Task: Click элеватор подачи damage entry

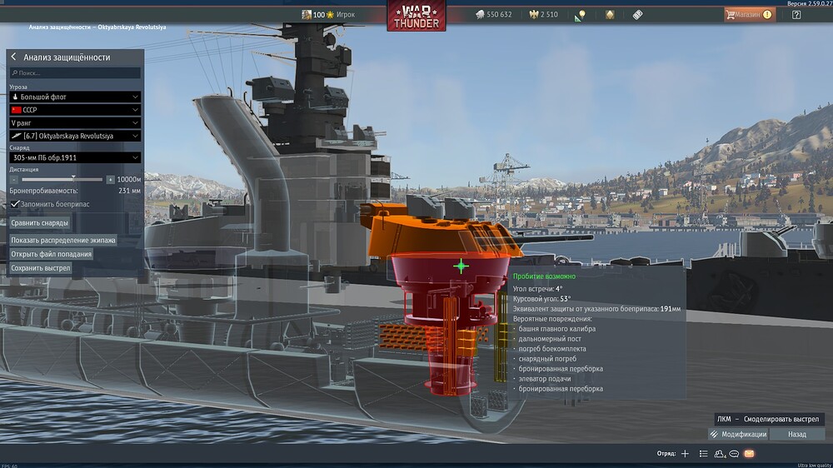Action: point(545,379)
